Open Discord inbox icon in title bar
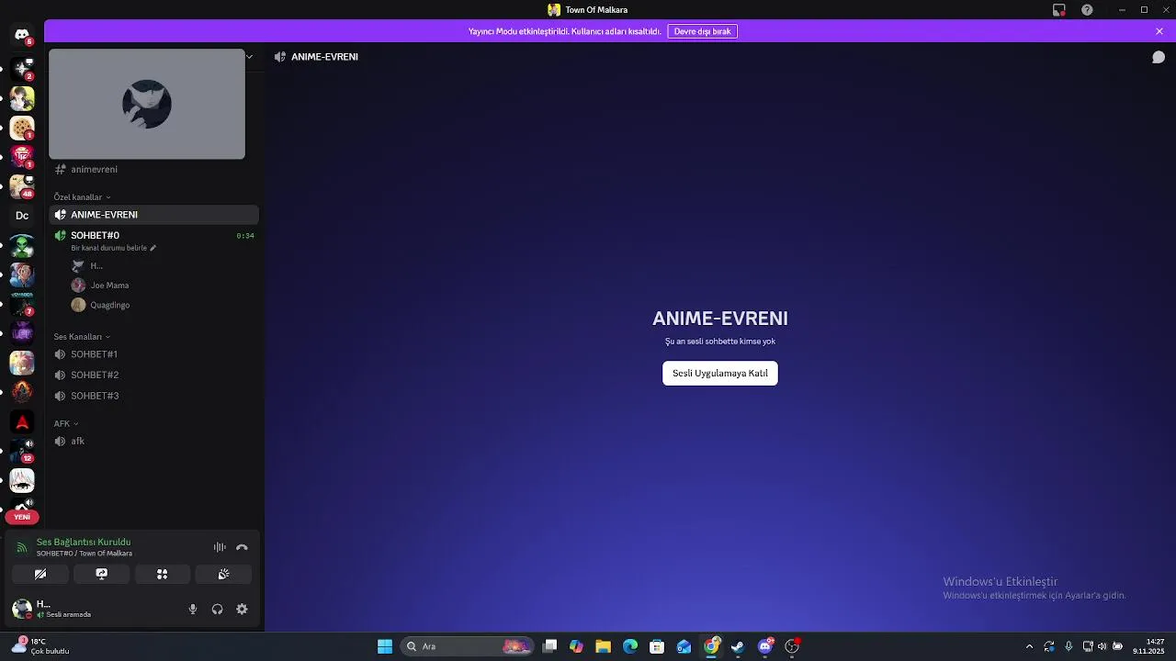 [1059, 10]
